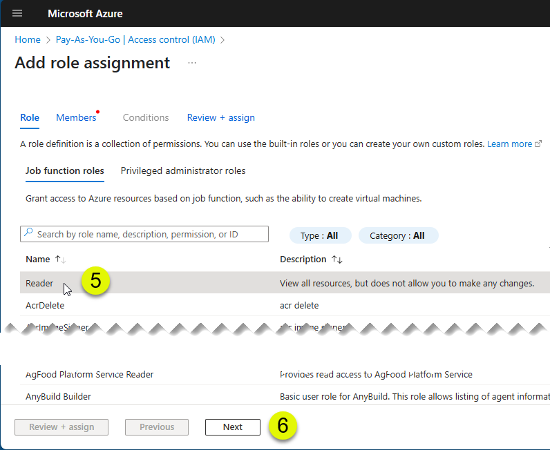Open the Learn more link
Screen dimensions: 550x450
point(509,144)
